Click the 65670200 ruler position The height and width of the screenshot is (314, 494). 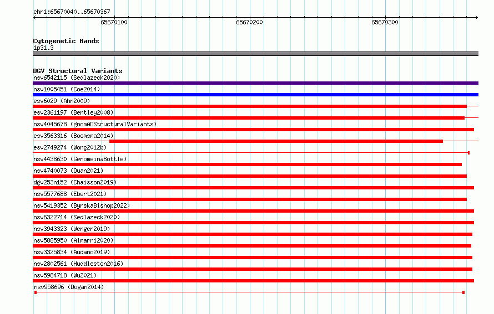[250, 22]
